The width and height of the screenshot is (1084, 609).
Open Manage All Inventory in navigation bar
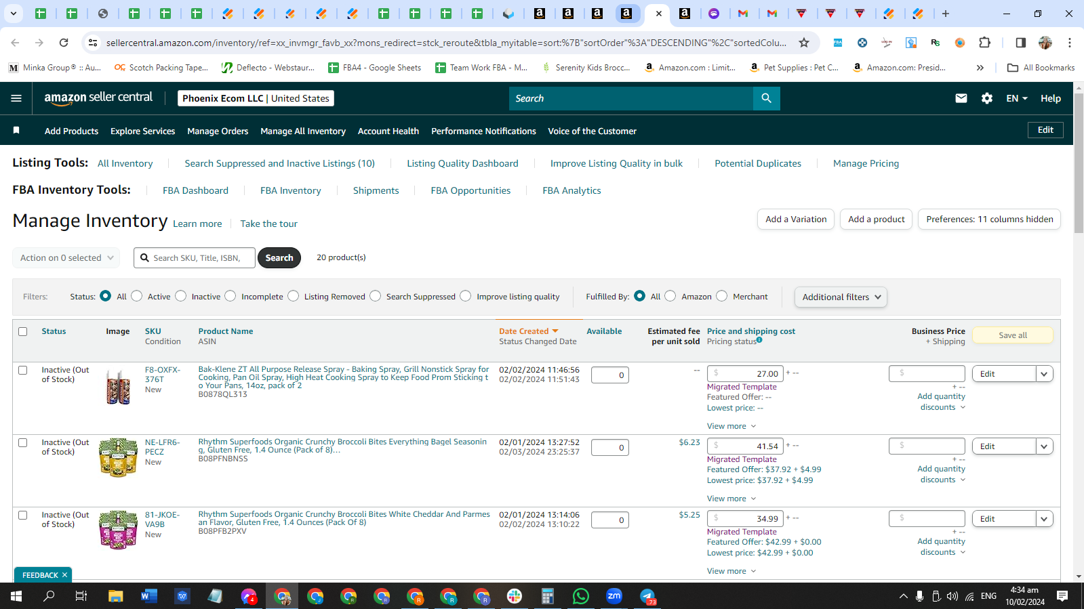(x=303, y=131)
